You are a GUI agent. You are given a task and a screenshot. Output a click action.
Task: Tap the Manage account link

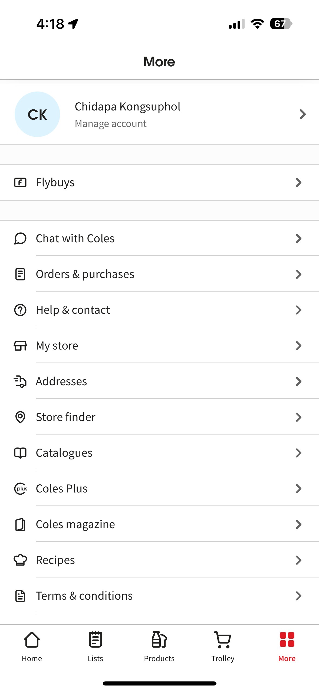(x=111, y=124)
